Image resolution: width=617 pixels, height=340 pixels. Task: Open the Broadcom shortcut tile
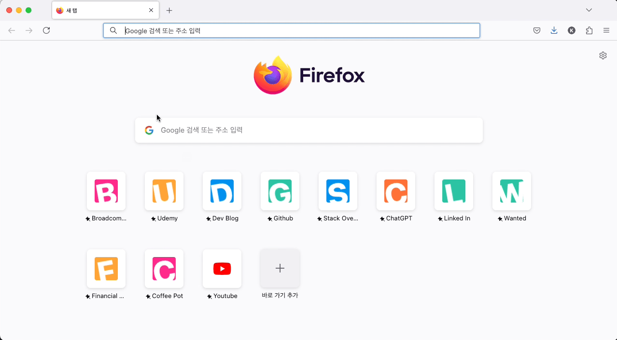click(x=106, y=191)
